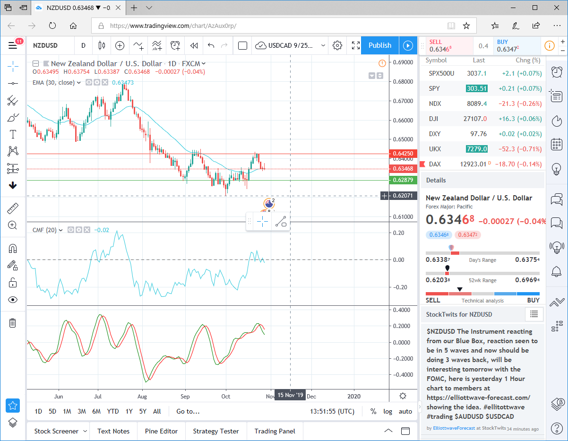Open the trend line tools
The height and width of the screenshot is (441, 568).
[x=13, y=83]
